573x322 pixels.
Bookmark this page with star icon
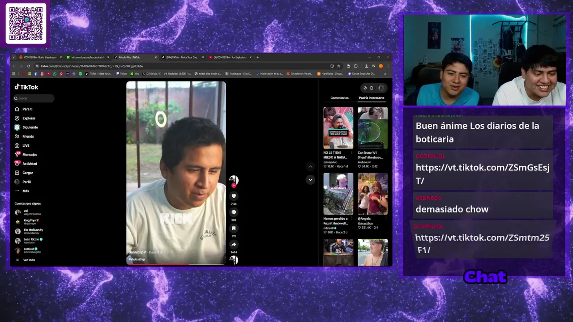[338, 66]
